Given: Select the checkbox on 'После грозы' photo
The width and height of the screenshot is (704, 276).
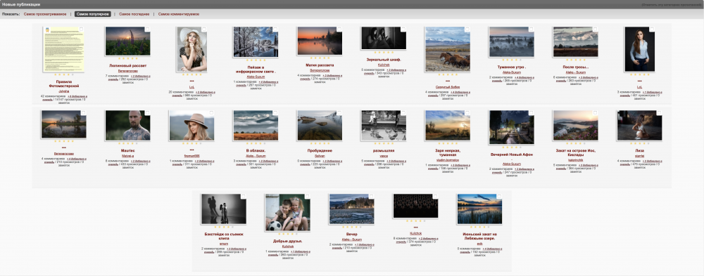Looking at the screenshot, I should point(596,29).
